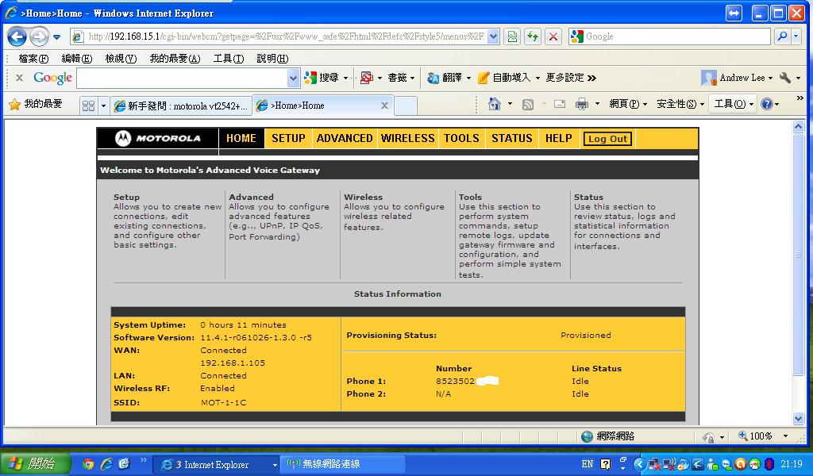
Task: Open the Andrew Lee account menu
Action: pos(737,78)
